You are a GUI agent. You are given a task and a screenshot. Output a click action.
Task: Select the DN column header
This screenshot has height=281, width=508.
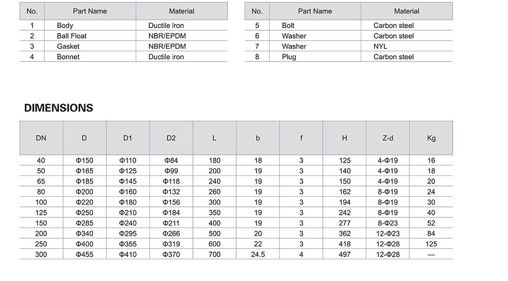41,138
